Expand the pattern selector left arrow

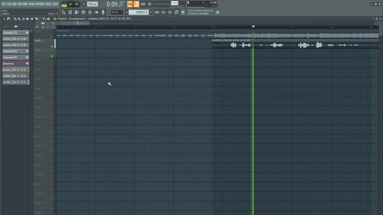point(127,12)
